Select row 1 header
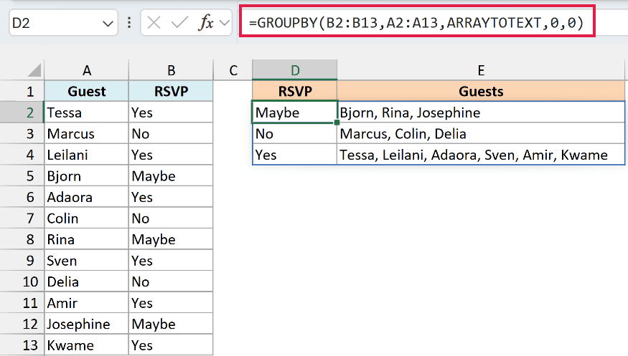 [22, 91]
